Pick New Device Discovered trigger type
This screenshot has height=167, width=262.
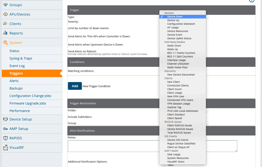(181, 74)
